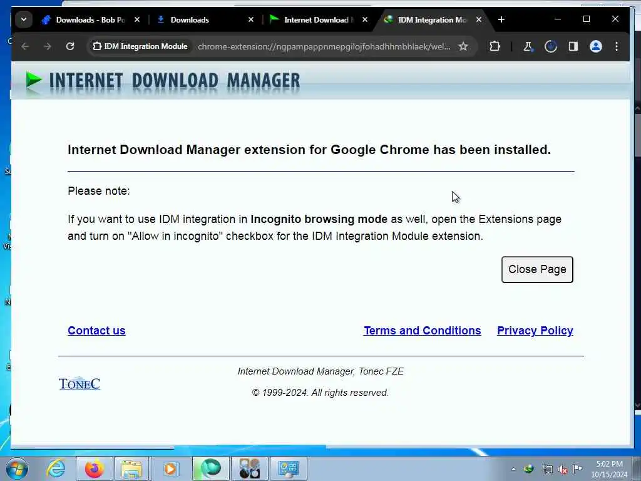Click the circular extension icon in the toolbar
This screenshot has height=481, width=641.
551,46
